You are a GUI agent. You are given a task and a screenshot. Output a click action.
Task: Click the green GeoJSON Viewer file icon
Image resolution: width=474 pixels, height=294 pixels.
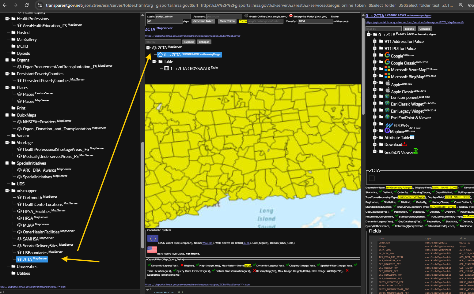[416, 151]
